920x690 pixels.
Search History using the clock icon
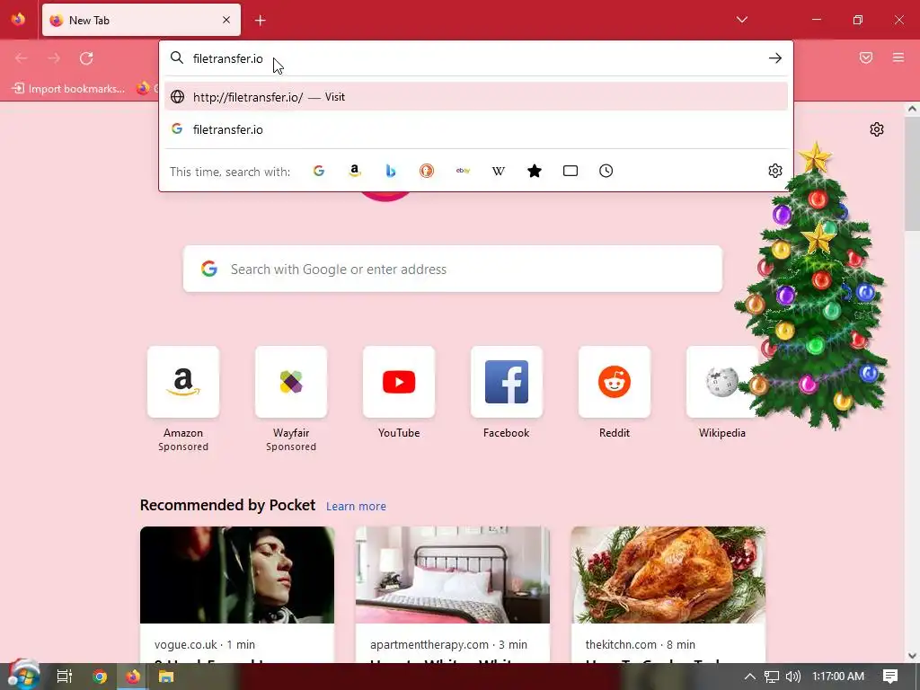606,171
